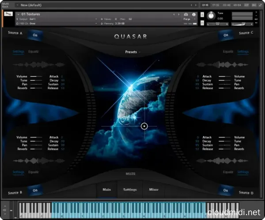The width and height of the screenshot is (265, 220).
Task: Toggle Source A On button
Action: (x=35, y=35)
